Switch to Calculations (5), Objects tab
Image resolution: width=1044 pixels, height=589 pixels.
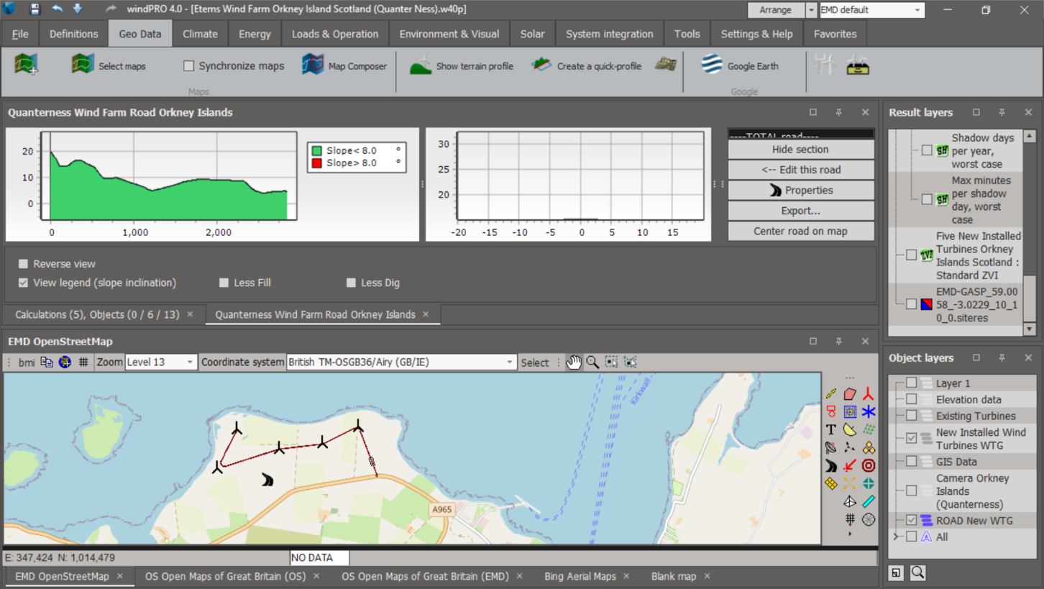tap(97, 314)
